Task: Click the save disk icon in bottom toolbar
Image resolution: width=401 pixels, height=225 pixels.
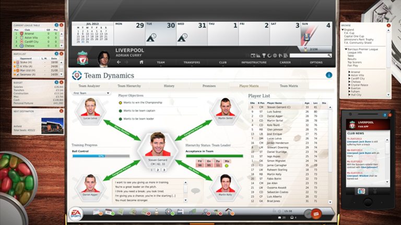Action: pos(180,212)
